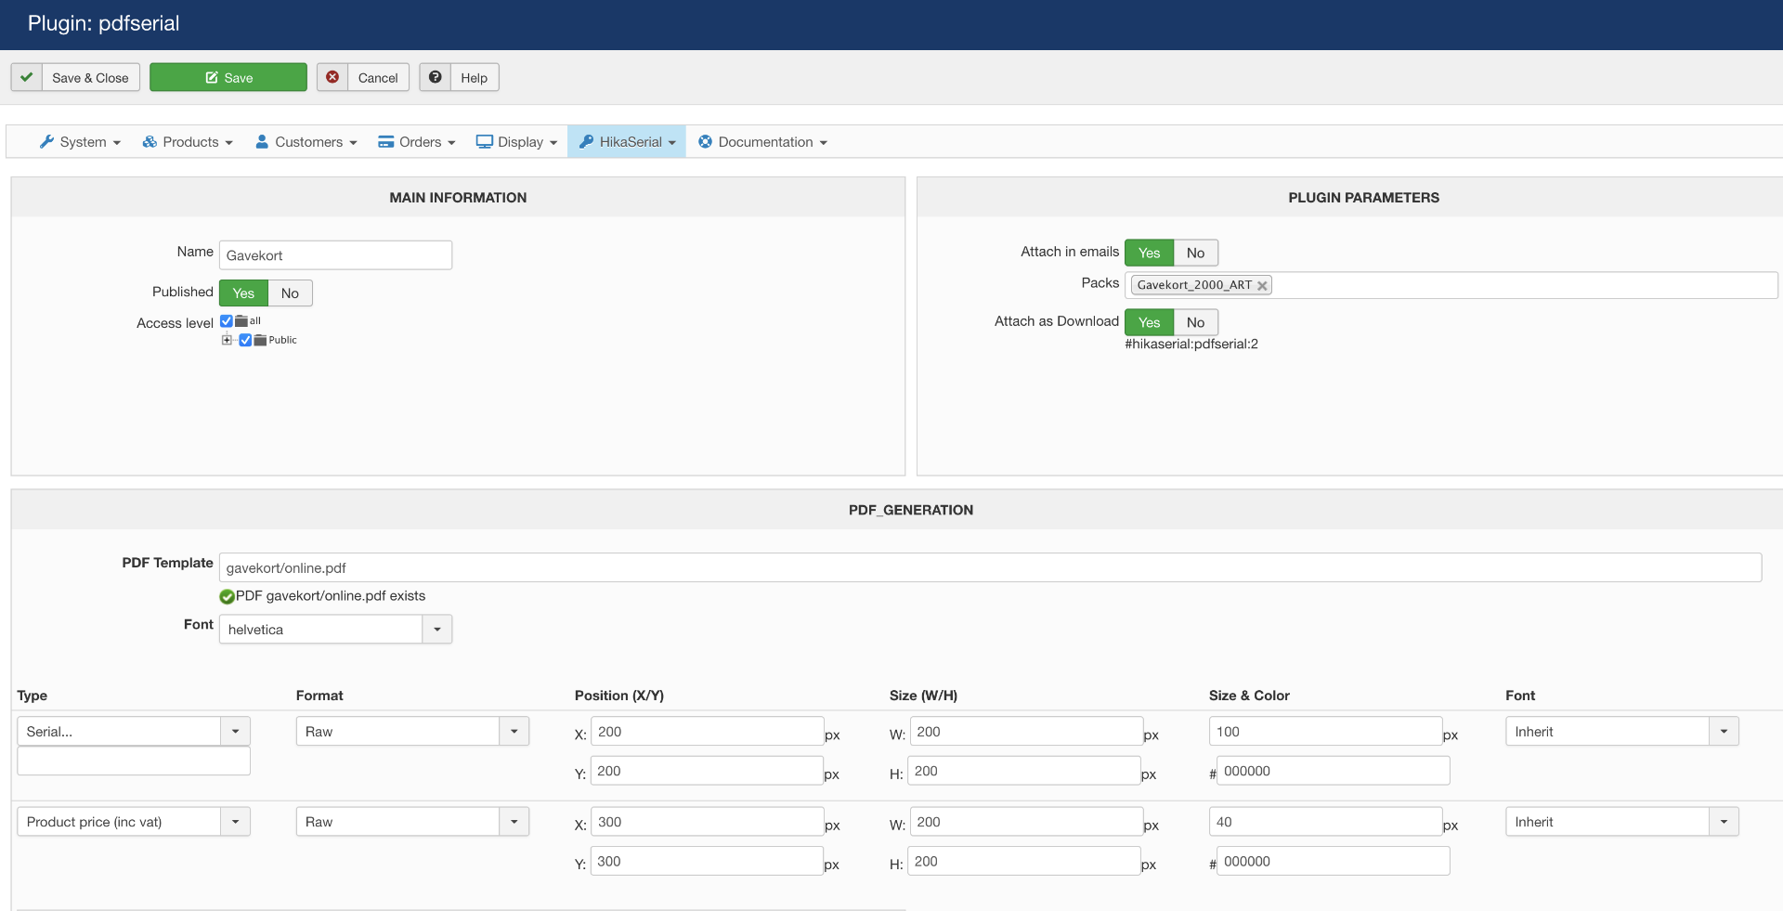
Task: Click the Products cubes icon
Action: click(150, 142)
